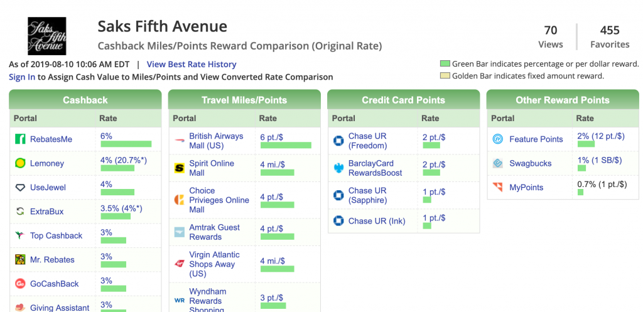Screen dimensions: 643x312
Task: Open Virgin Atlantic Shops Away link
Action: click(215, 264)
